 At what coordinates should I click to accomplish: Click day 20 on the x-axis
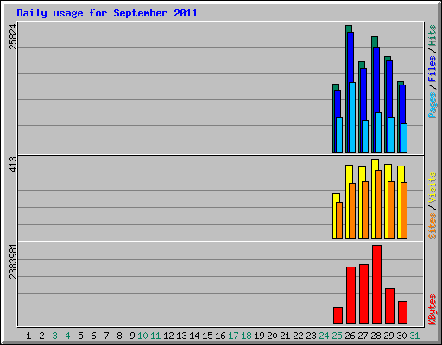click(272, 336)
